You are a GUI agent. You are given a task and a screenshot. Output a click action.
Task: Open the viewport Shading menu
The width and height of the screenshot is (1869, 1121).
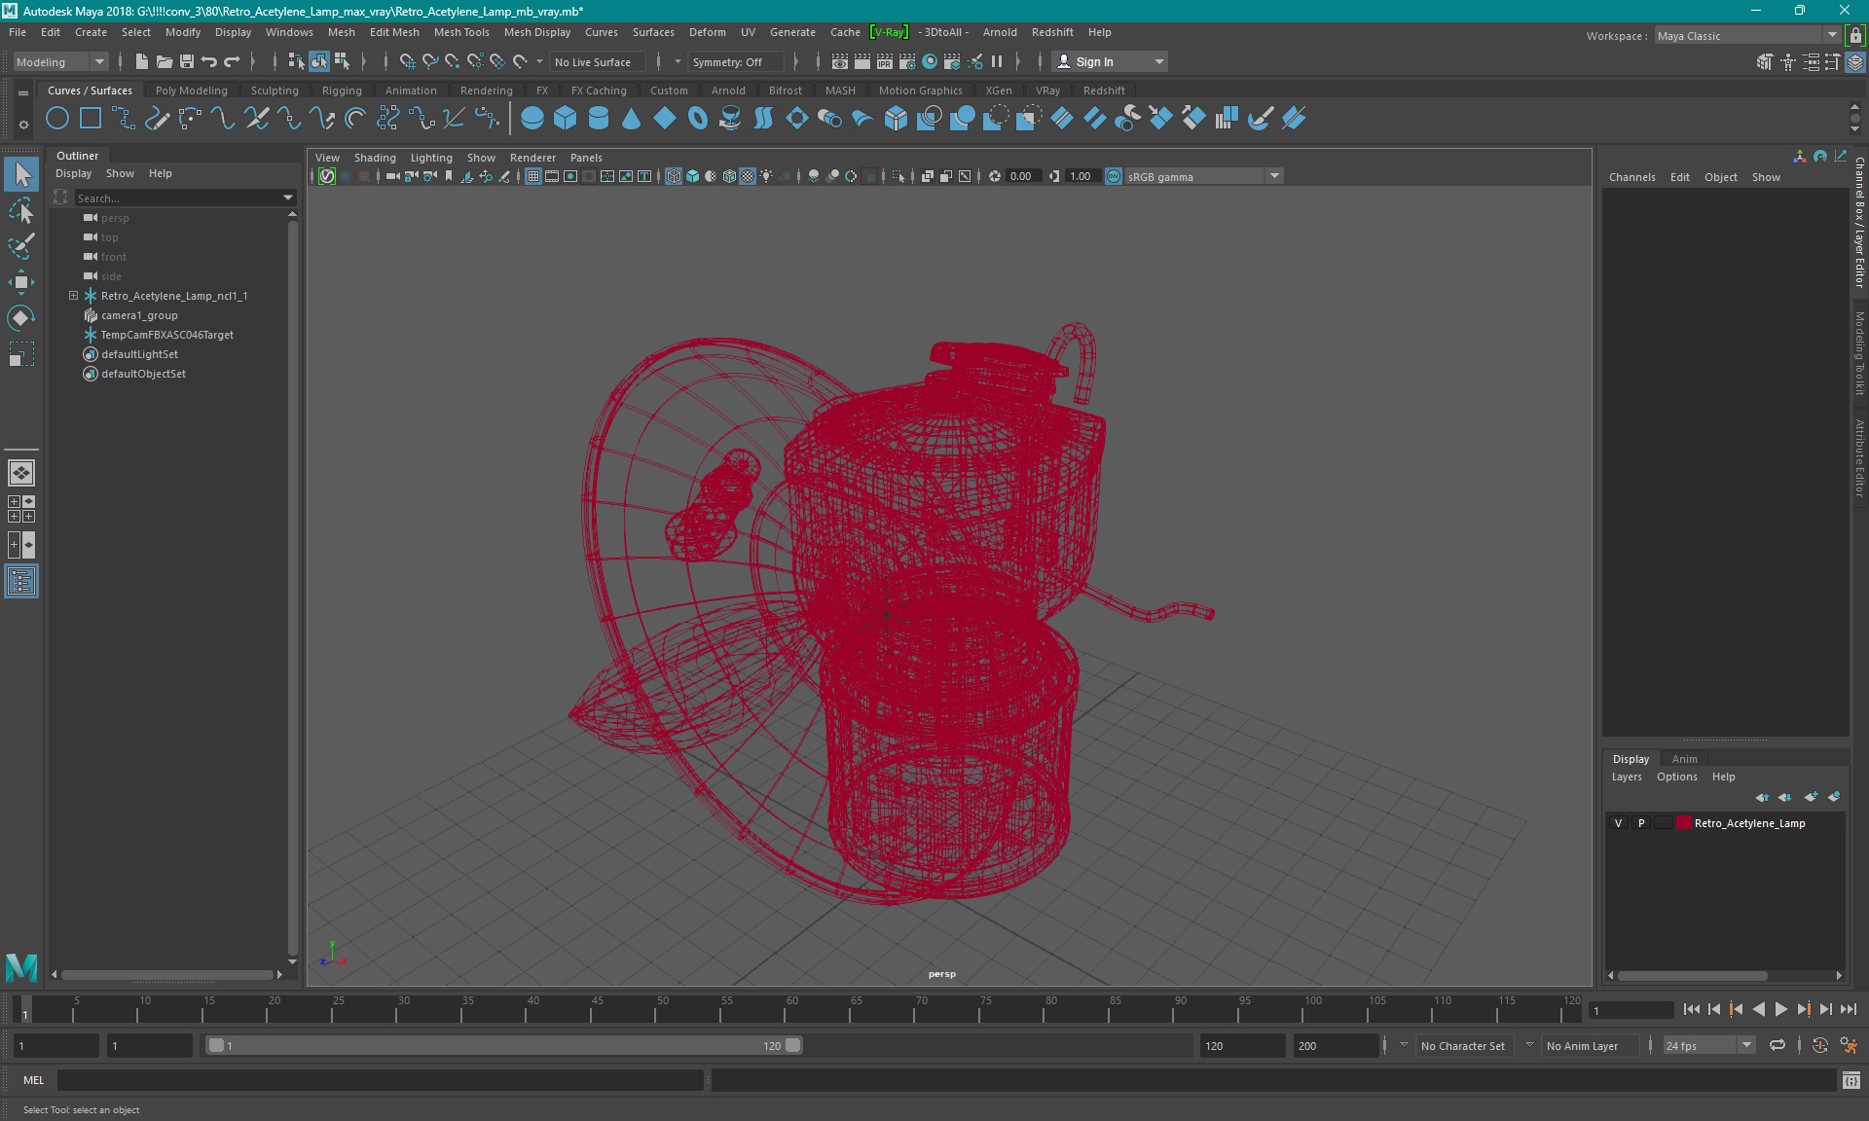[375, 158]
